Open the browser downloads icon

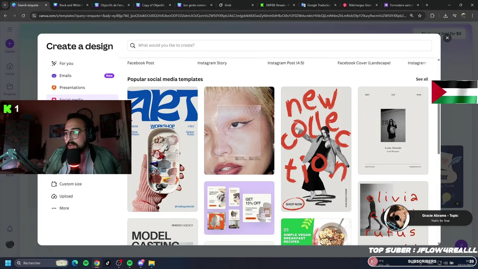[446, 16]
